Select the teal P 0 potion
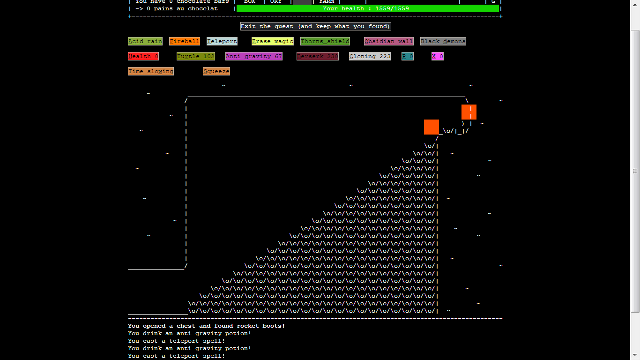Viewport: 640px width, 360px height. click(x=408, y=56)
